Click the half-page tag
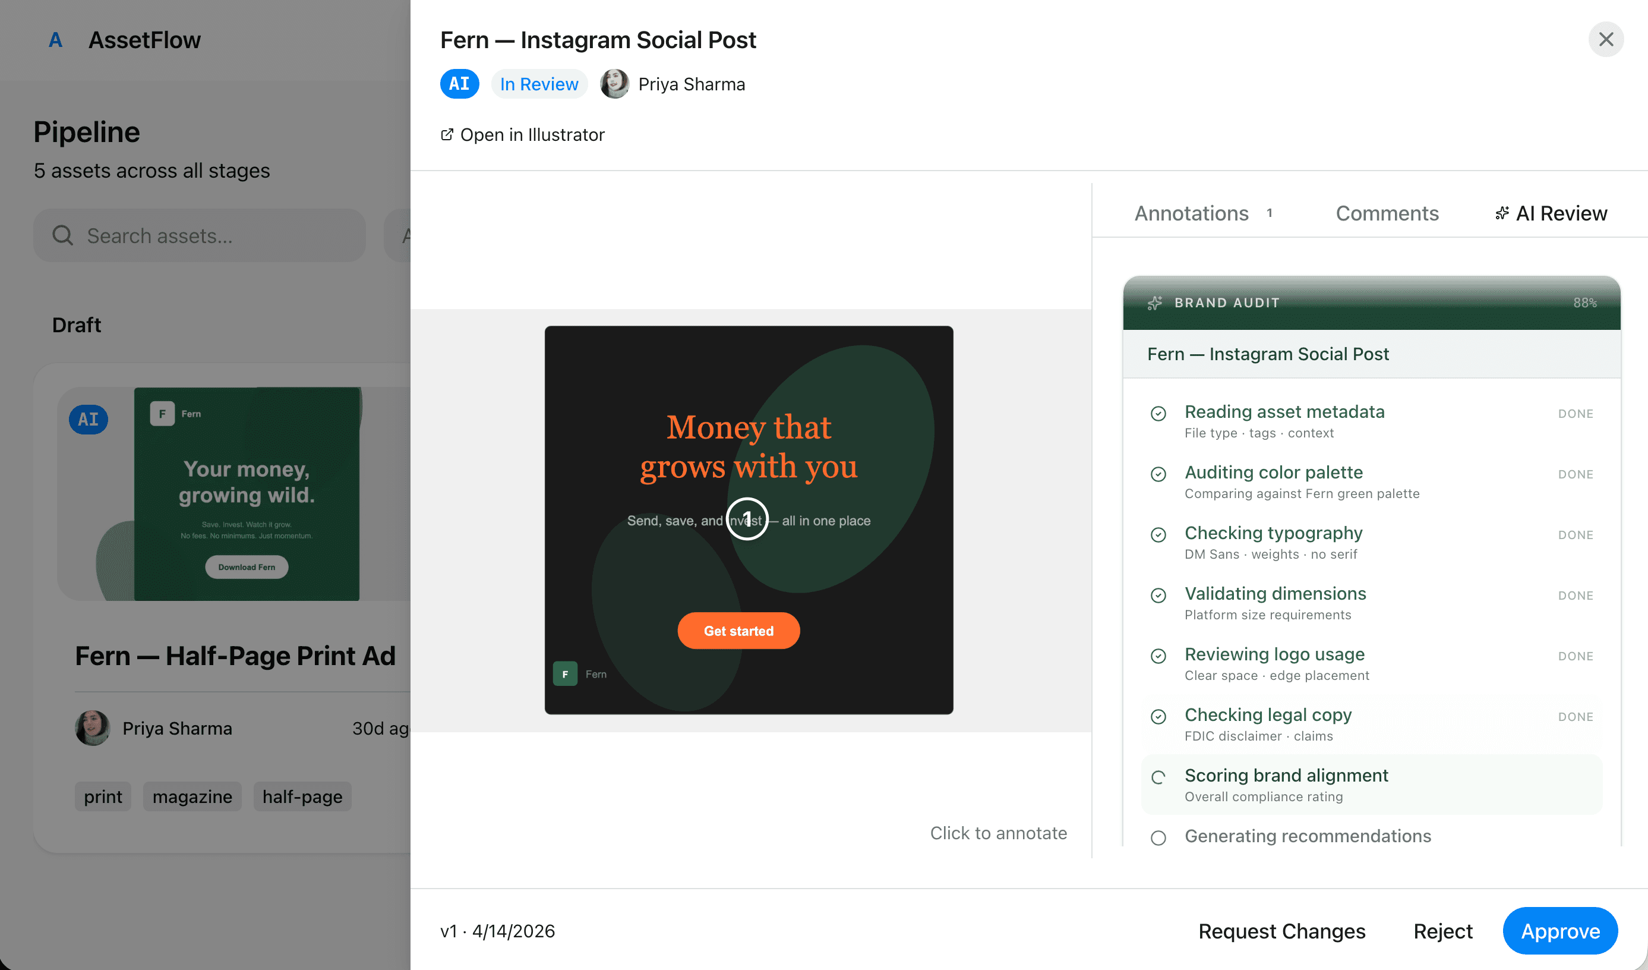The height and width of the screenshot is (970, 1648). click(x=302, y=796)
